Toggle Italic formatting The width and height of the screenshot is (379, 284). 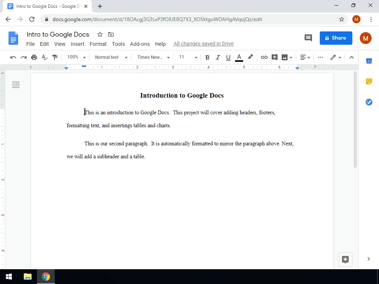pos(218,57)
